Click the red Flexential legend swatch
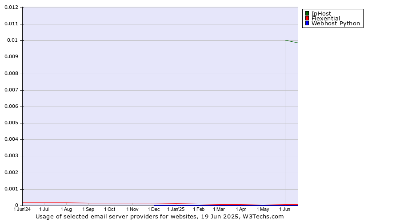The image size is (400, 222). (x=307, y=18)
